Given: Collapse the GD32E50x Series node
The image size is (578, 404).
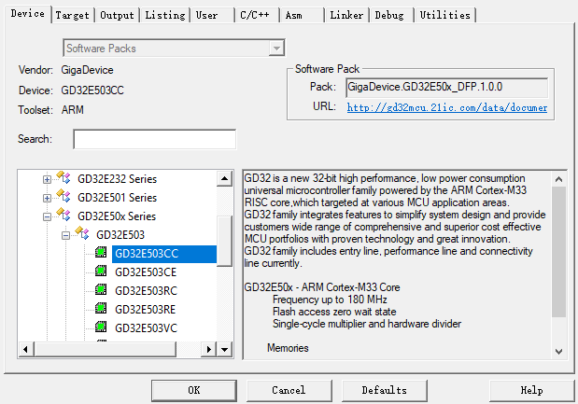Looking at the screenshot, I should tap(47, 216).
